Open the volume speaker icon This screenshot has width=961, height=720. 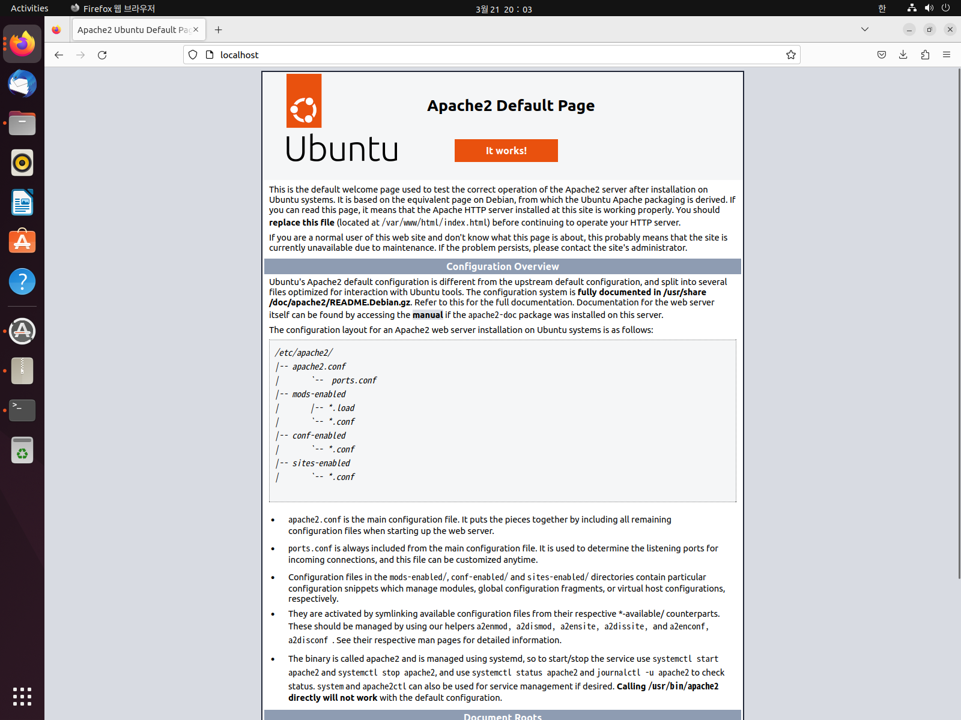[x=929, y=8]
